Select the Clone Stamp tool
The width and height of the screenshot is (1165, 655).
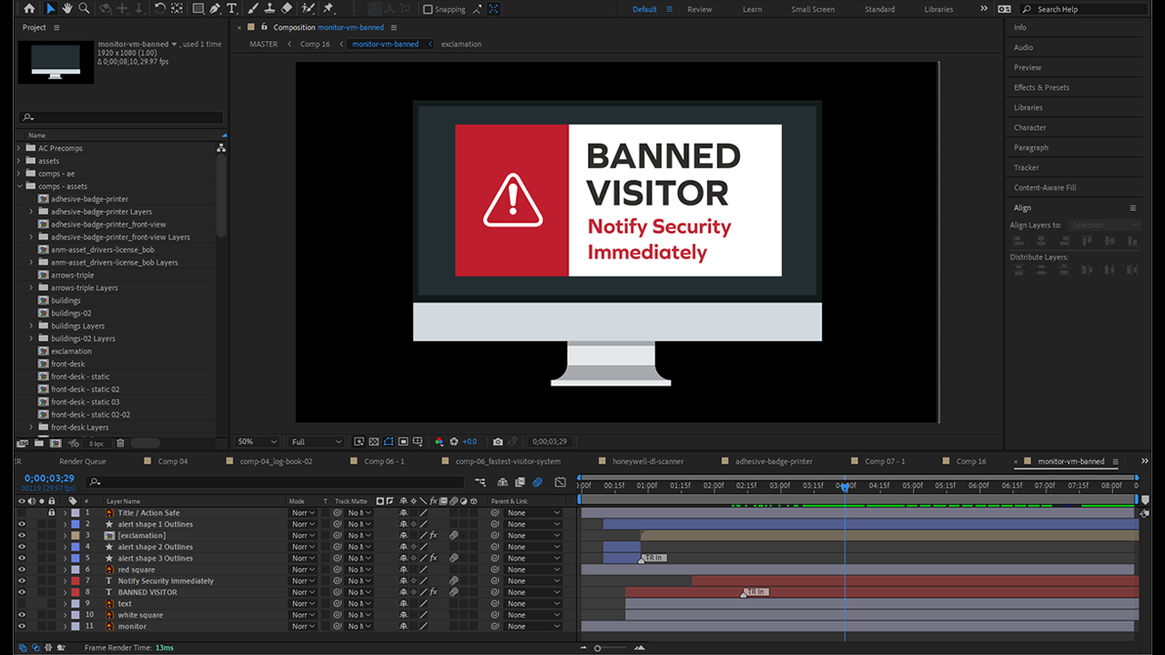tap(268, 8)
